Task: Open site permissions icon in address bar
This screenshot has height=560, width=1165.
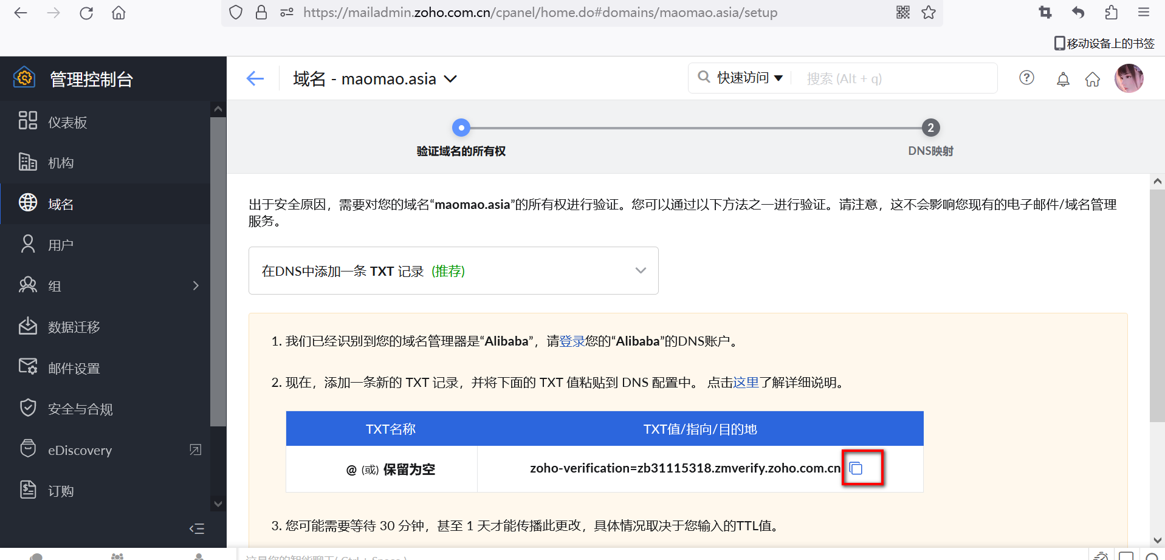Action: coord(287,12)
